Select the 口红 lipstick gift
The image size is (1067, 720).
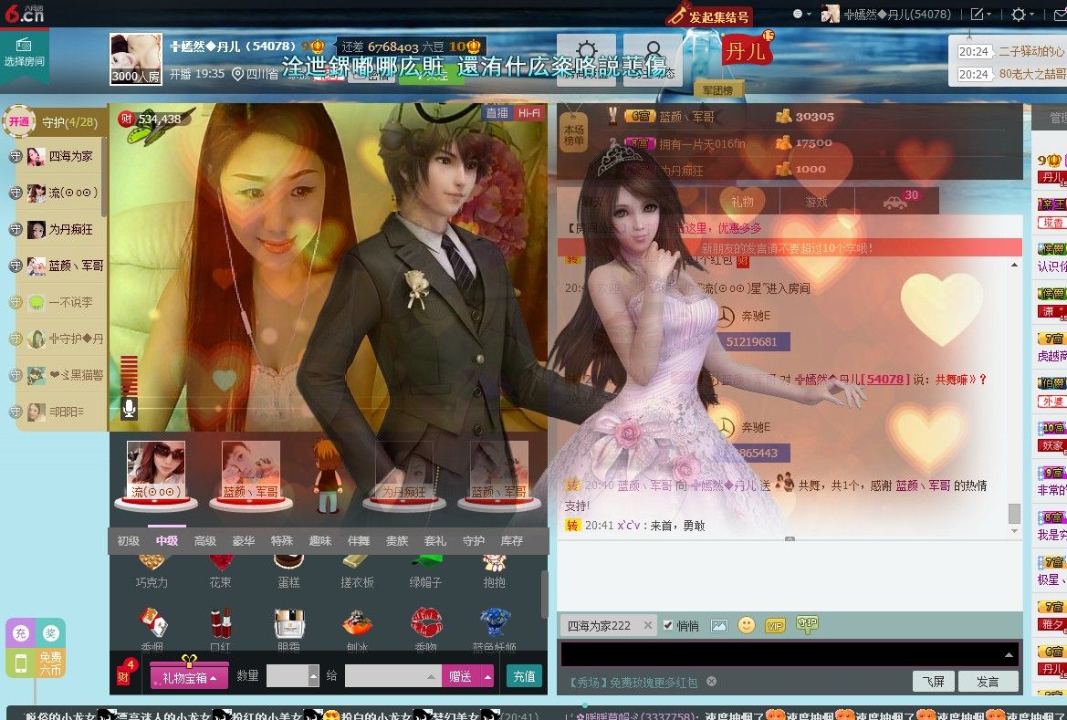(221, 630)
